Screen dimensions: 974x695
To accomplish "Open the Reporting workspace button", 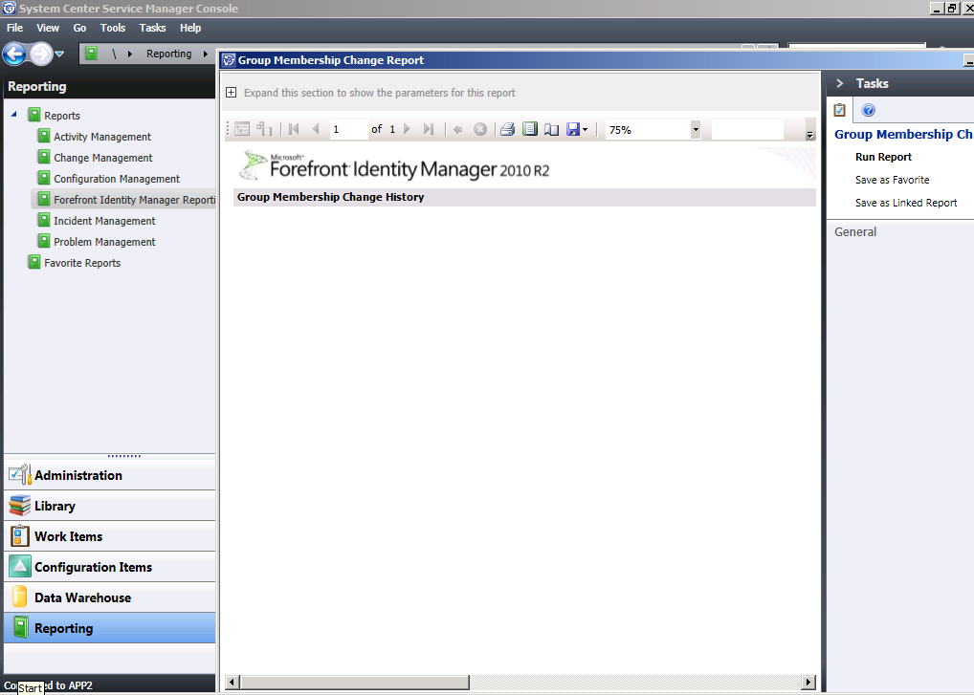I will click(110, 628).
